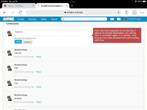The image size is (147, 110).
Task: Open a new tab with the plus icon
Action: click(72, 6)
